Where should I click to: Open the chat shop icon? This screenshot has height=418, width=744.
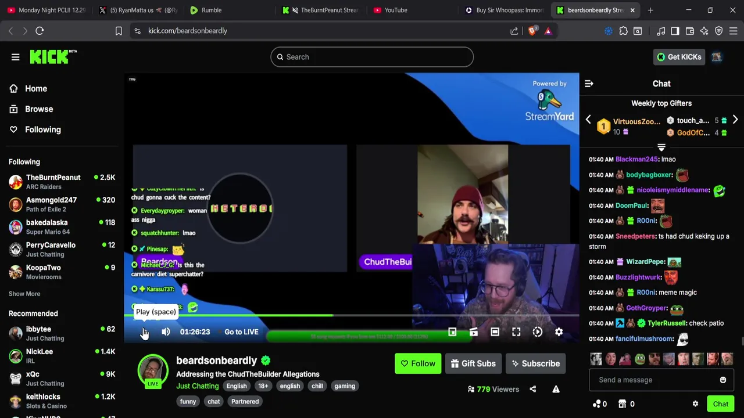[626, 404]
